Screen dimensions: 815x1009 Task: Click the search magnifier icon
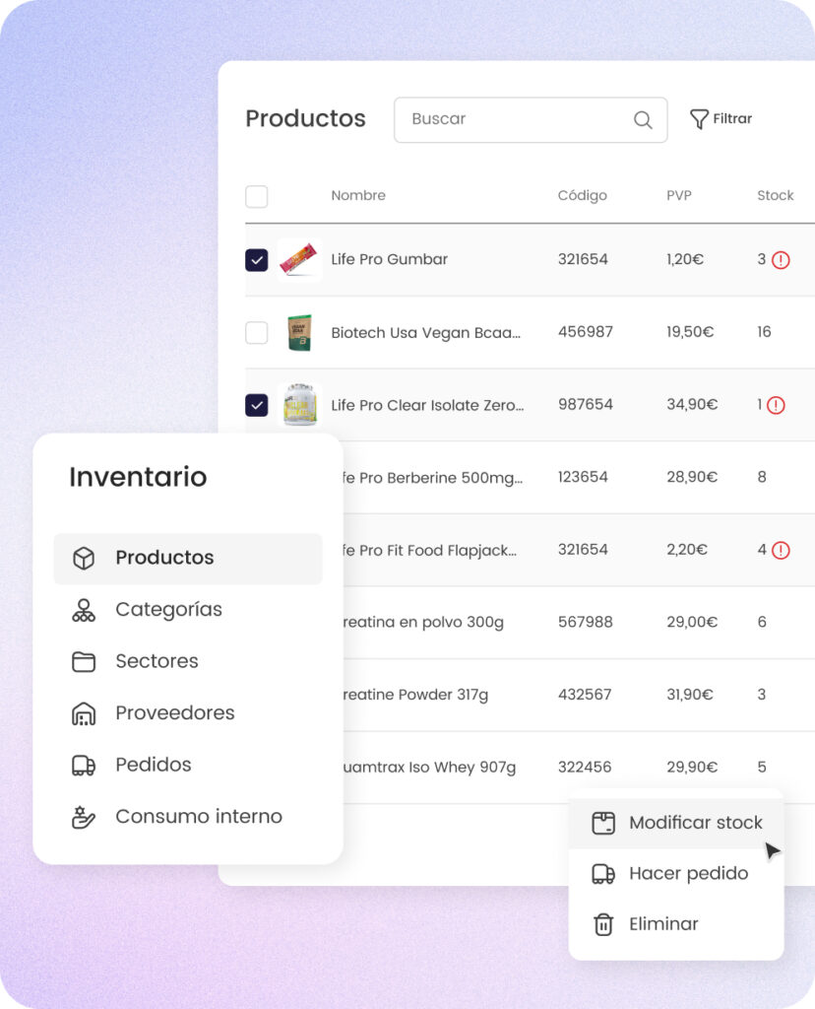point(643,119)
